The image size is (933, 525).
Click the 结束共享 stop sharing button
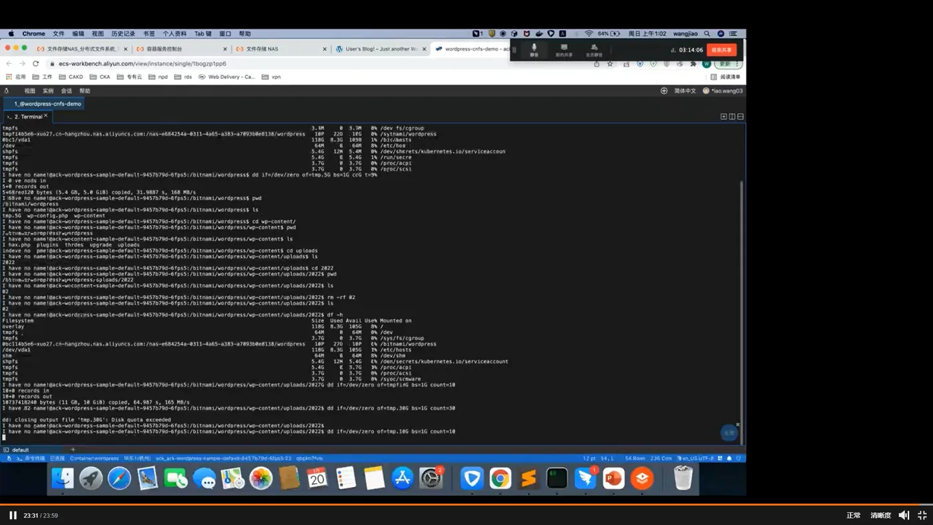click(x=722, y=50)
